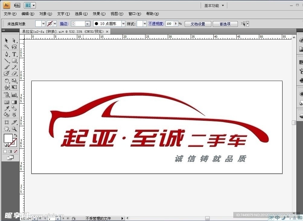Open Adobe Bridge with the Br icon
This screenshot has width=303, height=221.
coord(17,5)
